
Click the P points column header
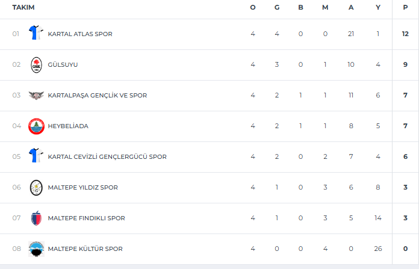(405, 7)
